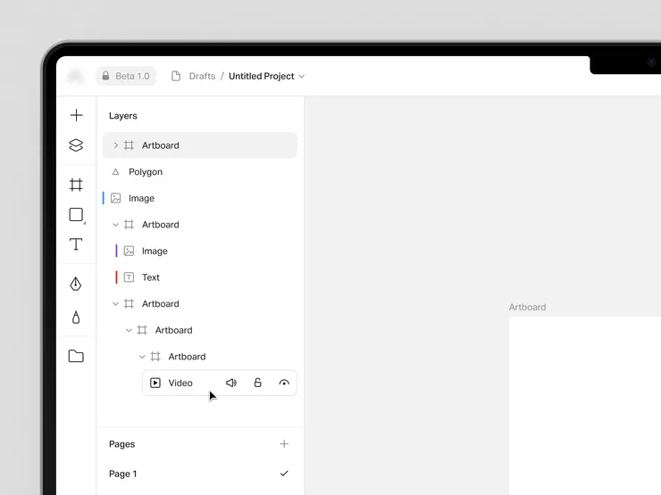This screenshot has width=661, height=495.
Task: Open the Untitled Project dropdown
Action: pos(266,76)
